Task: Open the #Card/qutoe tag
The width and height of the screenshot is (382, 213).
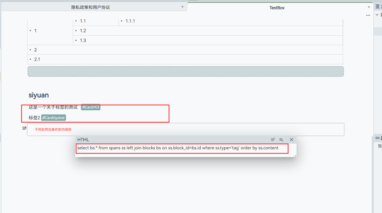Action: click(x=53, y=117)
